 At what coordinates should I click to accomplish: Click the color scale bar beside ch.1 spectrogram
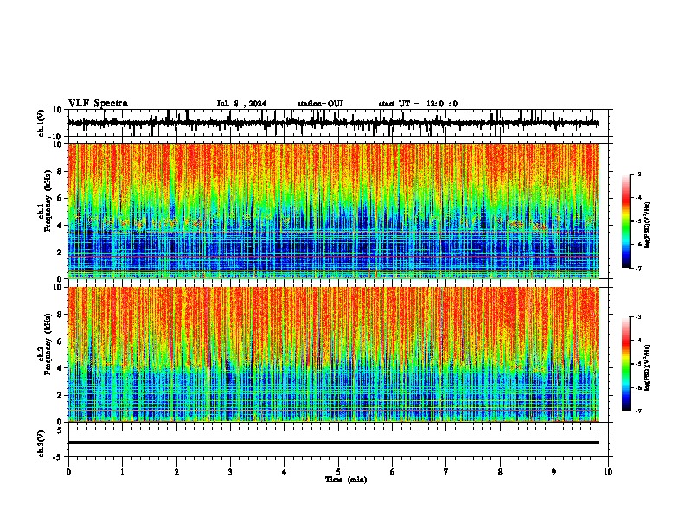coord(626,221)
